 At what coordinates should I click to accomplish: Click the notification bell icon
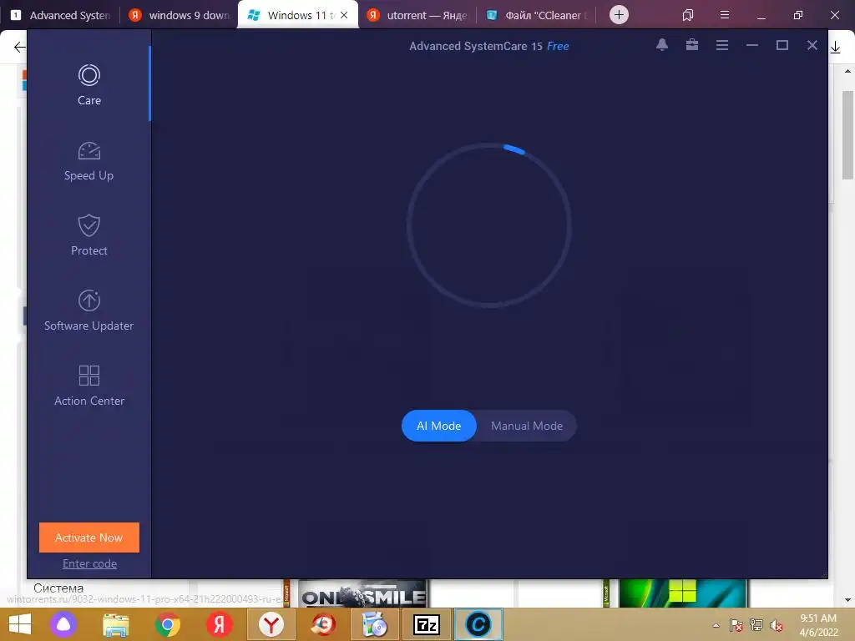point(662,45)
